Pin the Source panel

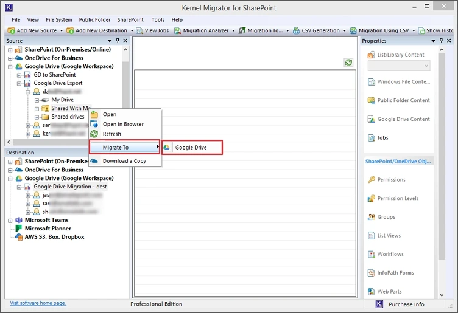(118, 41)
